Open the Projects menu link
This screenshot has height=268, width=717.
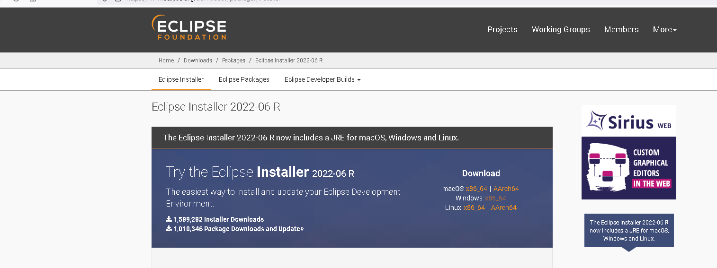(502, 29)
